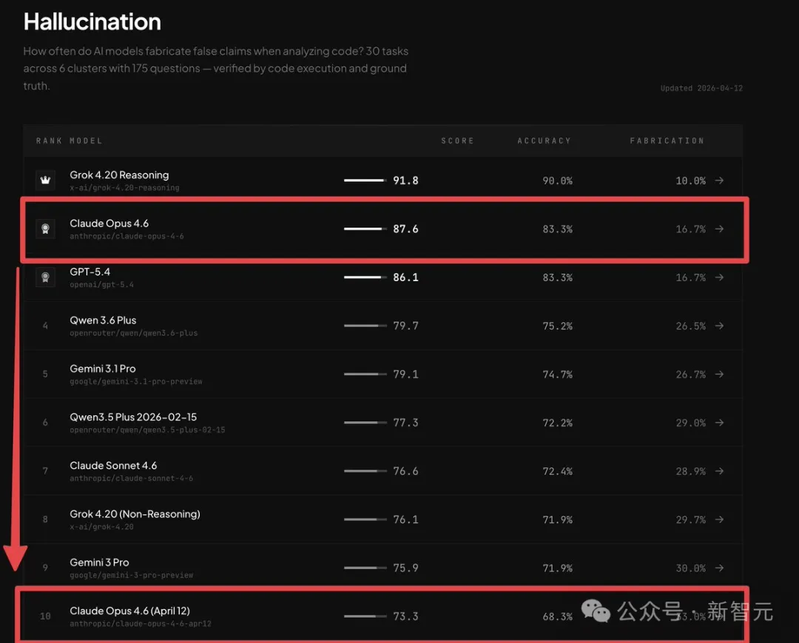Open the arrow for Gemini 3.1 Pro row
Image resolution: width=799 pixels, height=643 pixels.
(719, 374)
